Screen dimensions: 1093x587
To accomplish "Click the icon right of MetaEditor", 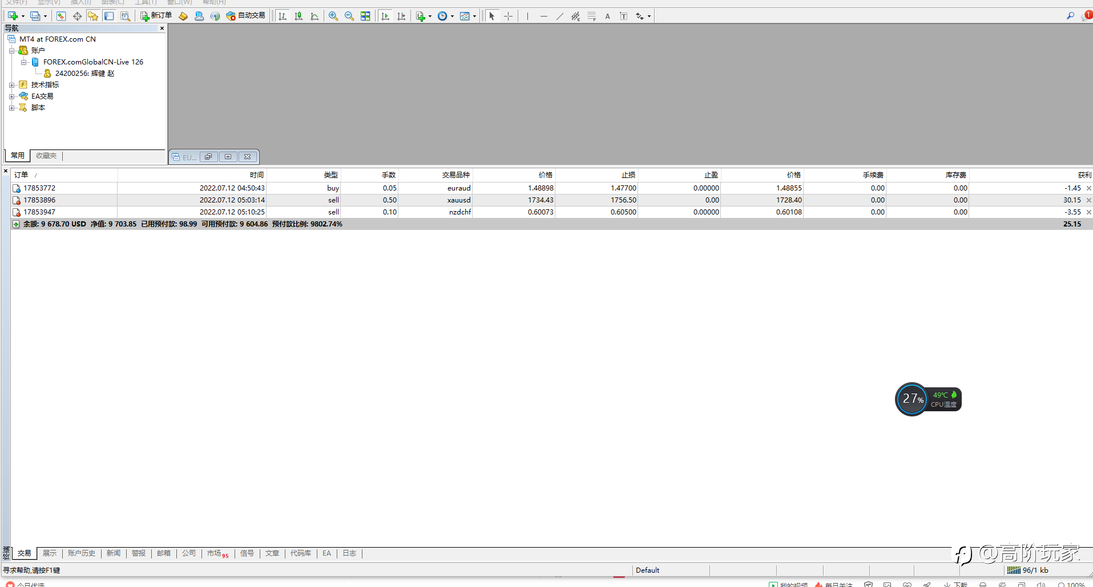I will point(199,16).
